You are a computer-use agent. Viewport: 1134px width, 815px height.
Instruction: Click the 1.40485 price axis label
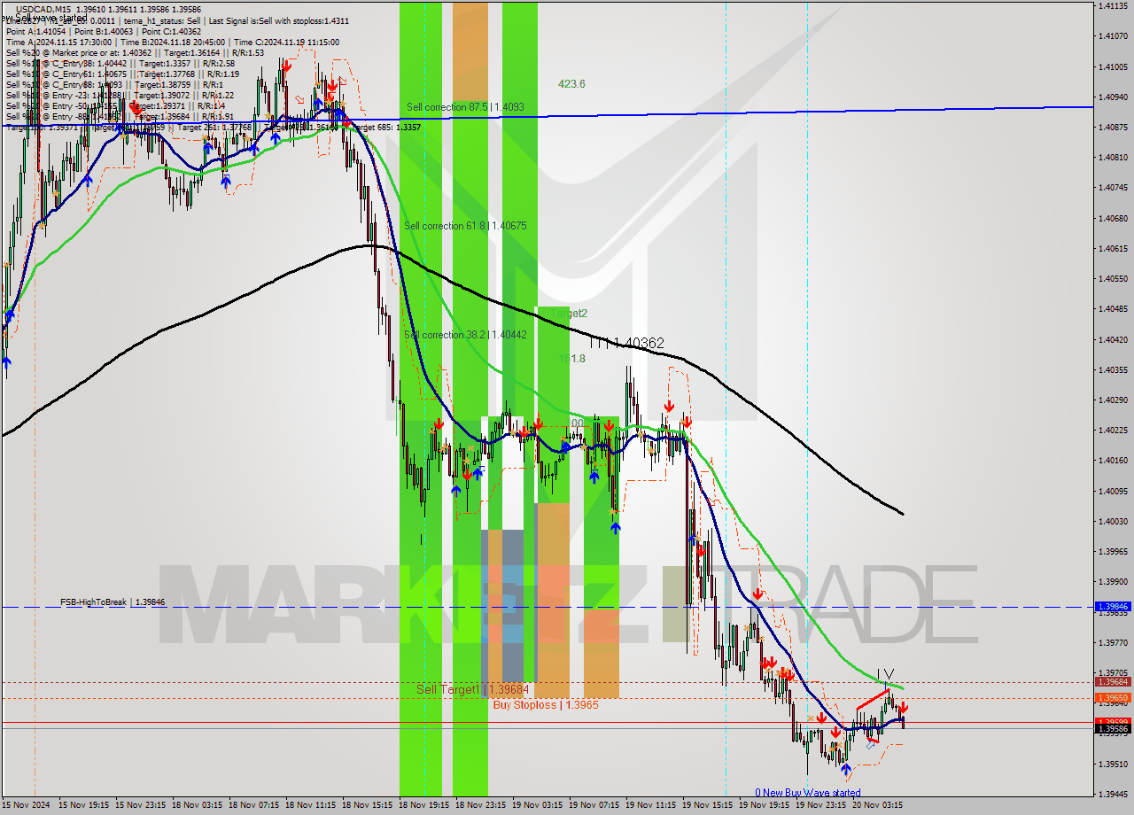[x=1112, y=309]
